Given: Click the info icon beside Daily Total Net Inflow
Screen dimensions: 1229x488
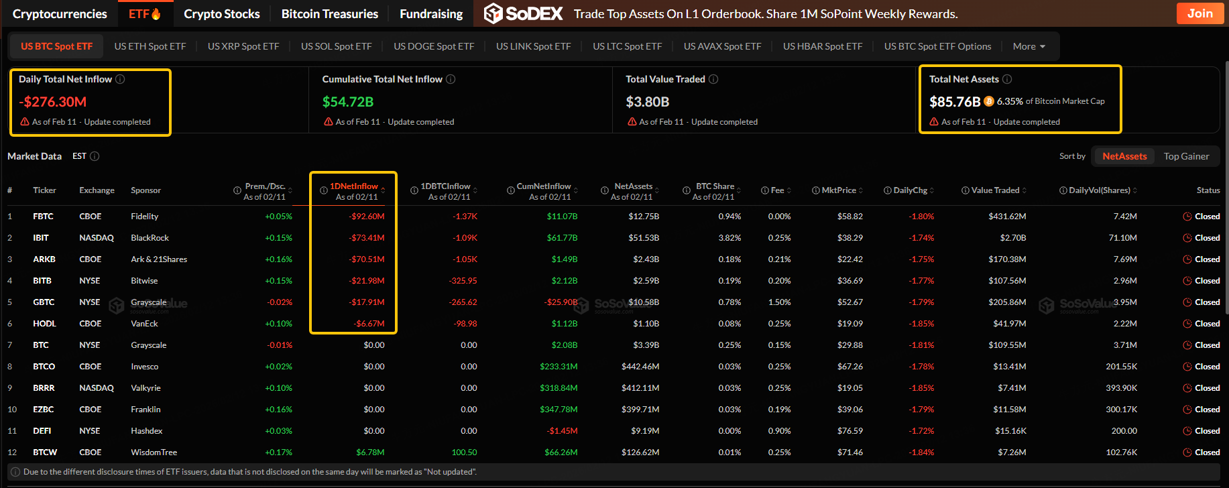Looking at the screenshot, I should 120,79.
